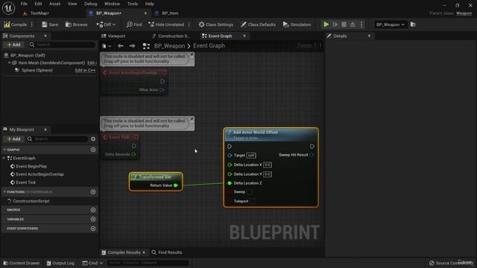Add a new component
The height and width of the screenshot is (268, 477).
pyautogui.click(x=13, y=45)
